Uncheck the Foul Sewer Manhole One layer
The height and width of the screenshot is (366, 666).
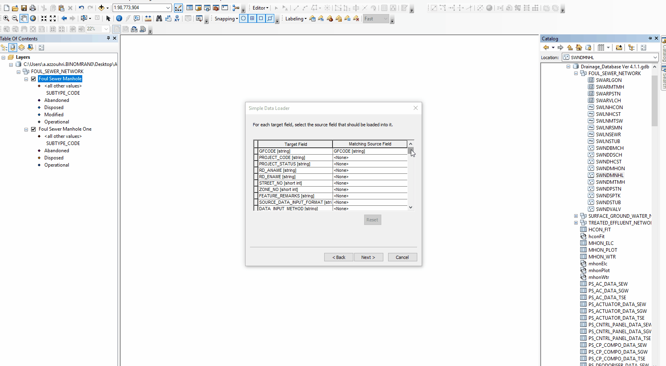pos(34,129)
